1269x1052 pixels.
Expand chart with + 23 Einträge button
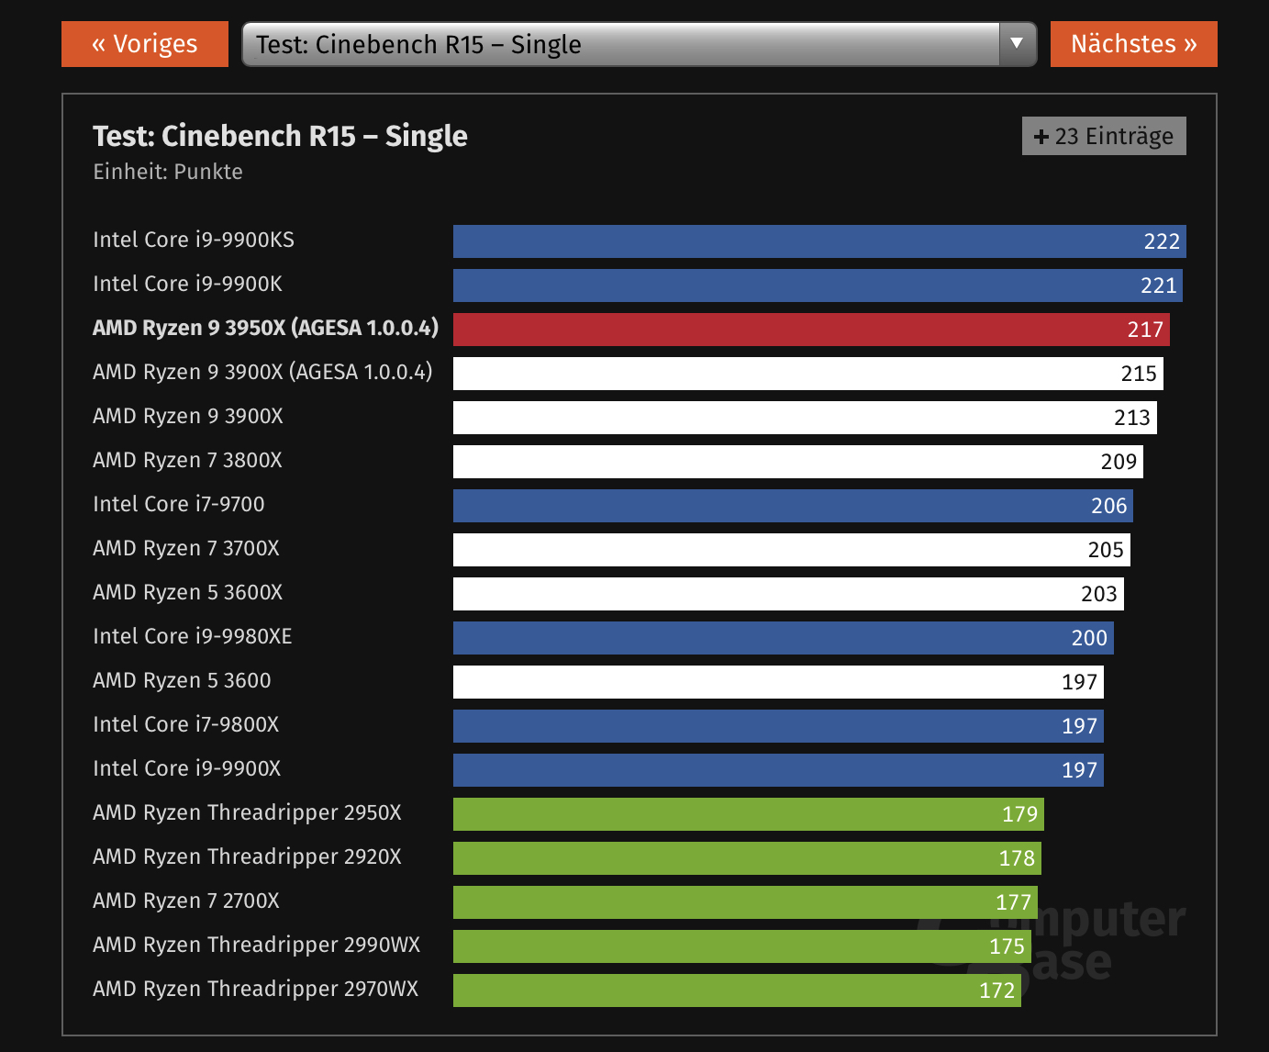point(1104,136)
